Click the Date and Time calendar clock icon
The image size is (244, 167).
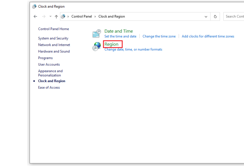tap(96, 34)
